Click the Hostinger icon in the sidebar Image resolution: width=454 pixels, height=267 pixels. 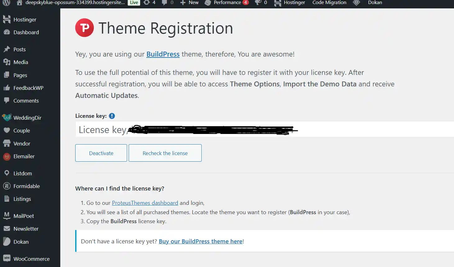[x=7, y=19]
